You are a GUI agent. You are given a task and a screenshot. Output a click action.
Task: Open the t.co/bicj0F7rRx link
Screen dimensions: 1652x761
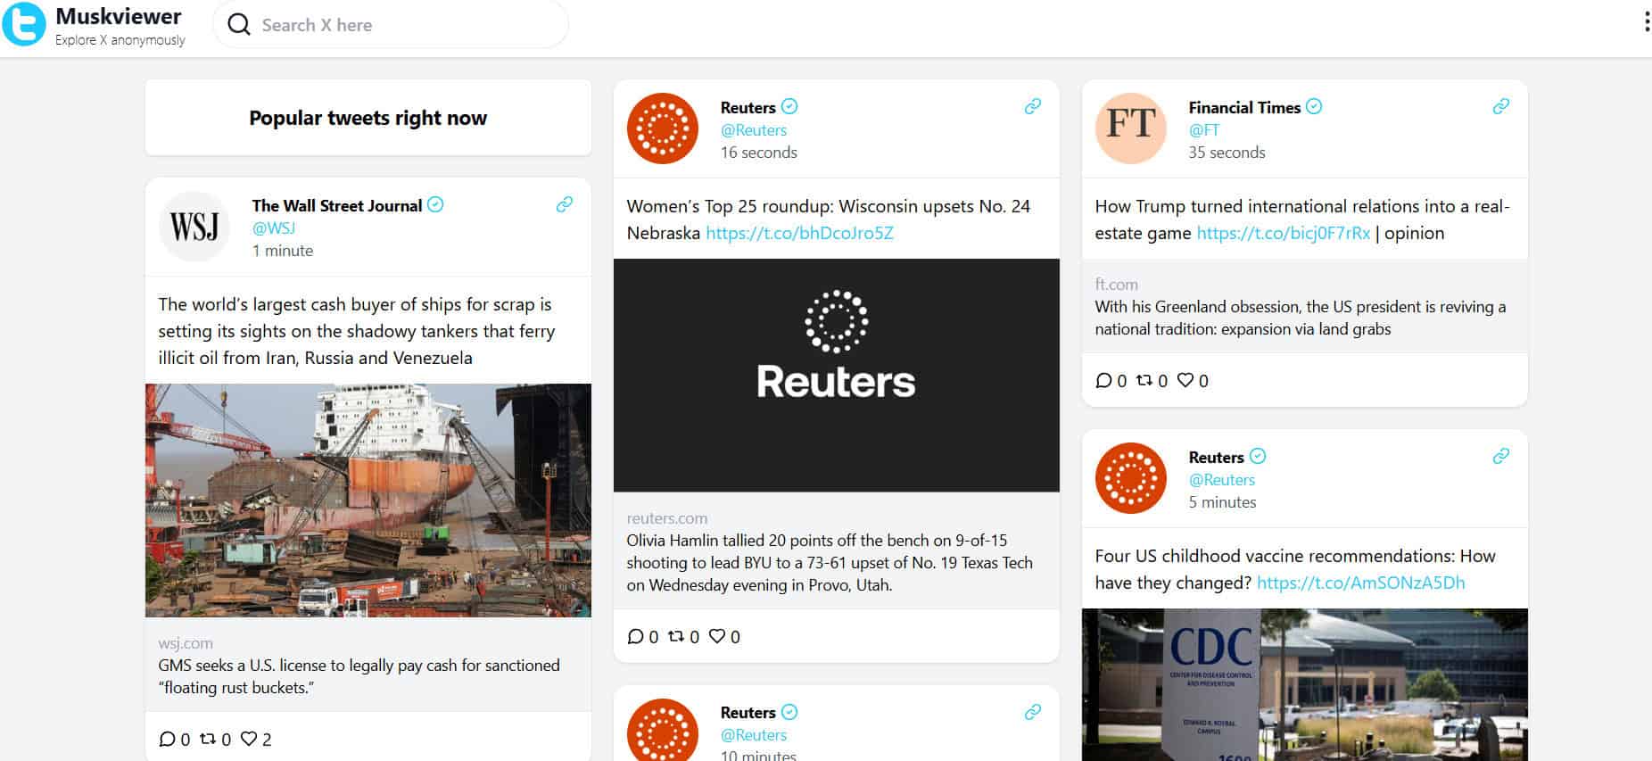[x=1284, y=233]
